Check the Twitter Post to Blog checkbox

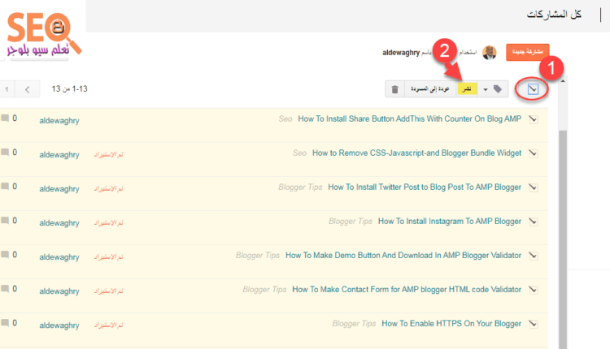534,187
